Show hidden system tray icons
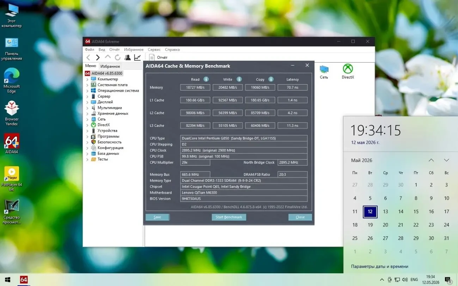 tap(382, 280)
